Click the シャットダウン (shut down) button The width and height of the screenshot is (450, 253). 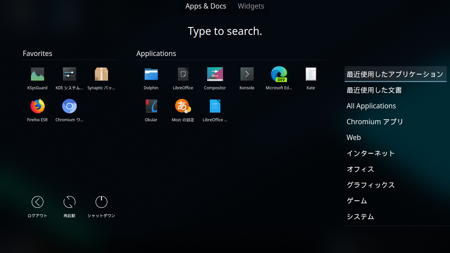coord(101,206)
